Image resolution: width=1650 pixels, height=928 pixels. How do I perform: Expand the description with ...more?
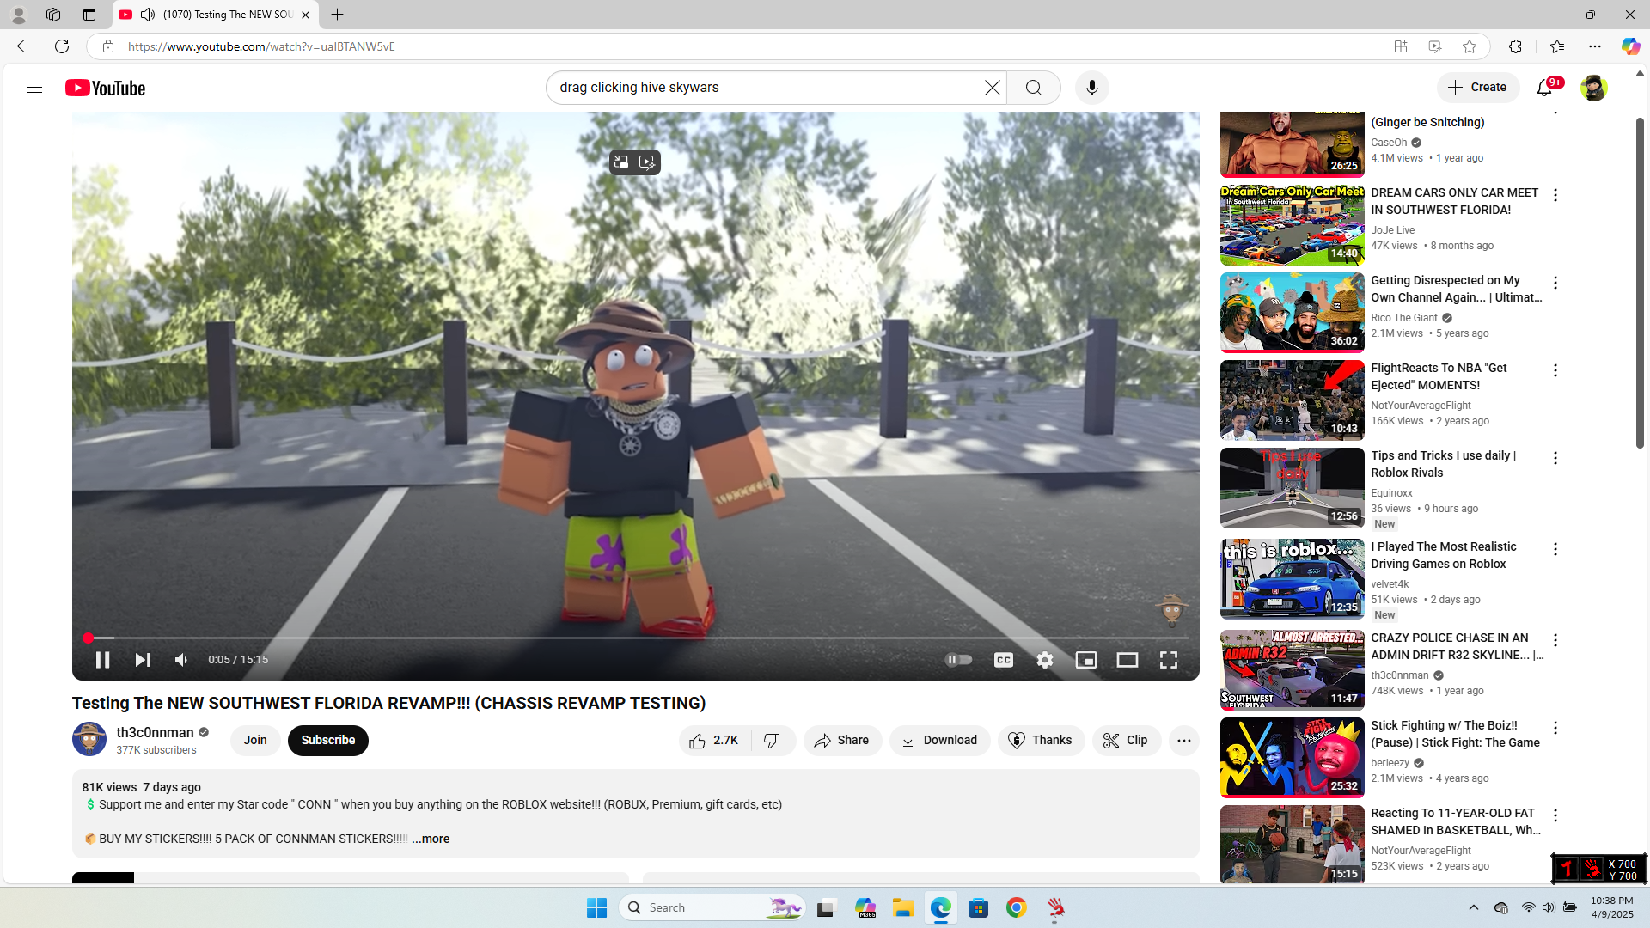(x=431, y=839)
